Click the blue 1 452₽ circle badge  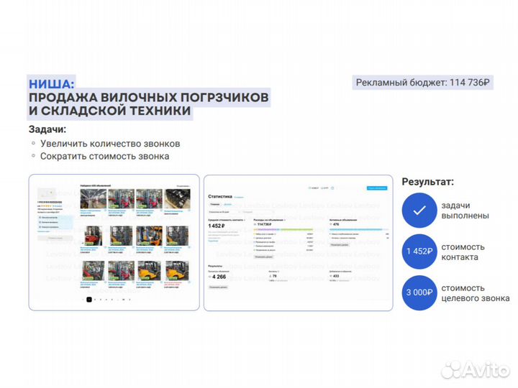(419, 251)
